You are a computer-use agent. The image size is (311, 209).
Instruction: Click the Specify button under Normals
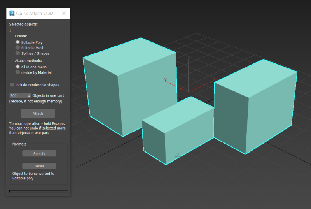(39, 153)
